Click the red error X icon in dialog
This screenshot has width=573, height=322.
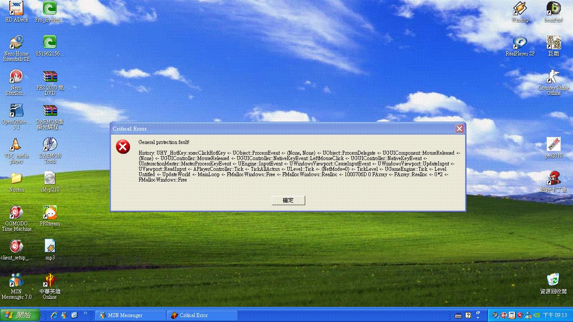pyautogui.click(x=123, y=147)
